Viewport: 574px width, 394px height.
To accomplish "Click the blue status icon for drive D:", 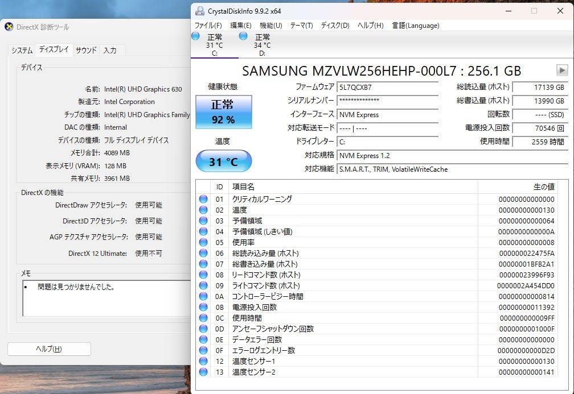I will [243, 36].
